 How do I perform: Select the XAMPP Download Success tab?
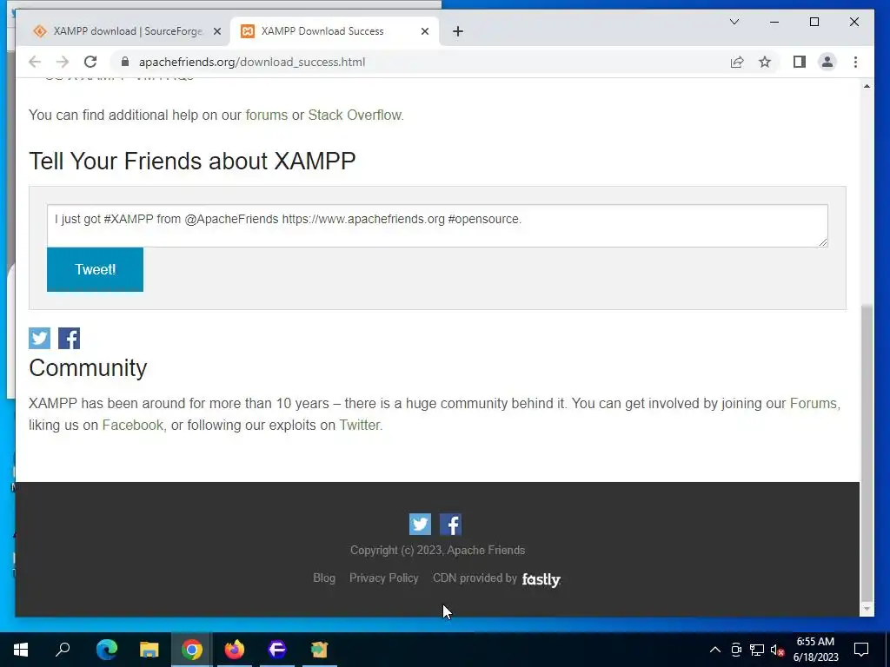(x=335, y=31)
